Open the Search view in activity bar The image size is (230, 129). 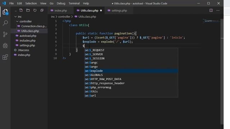[x=5, y=23]
